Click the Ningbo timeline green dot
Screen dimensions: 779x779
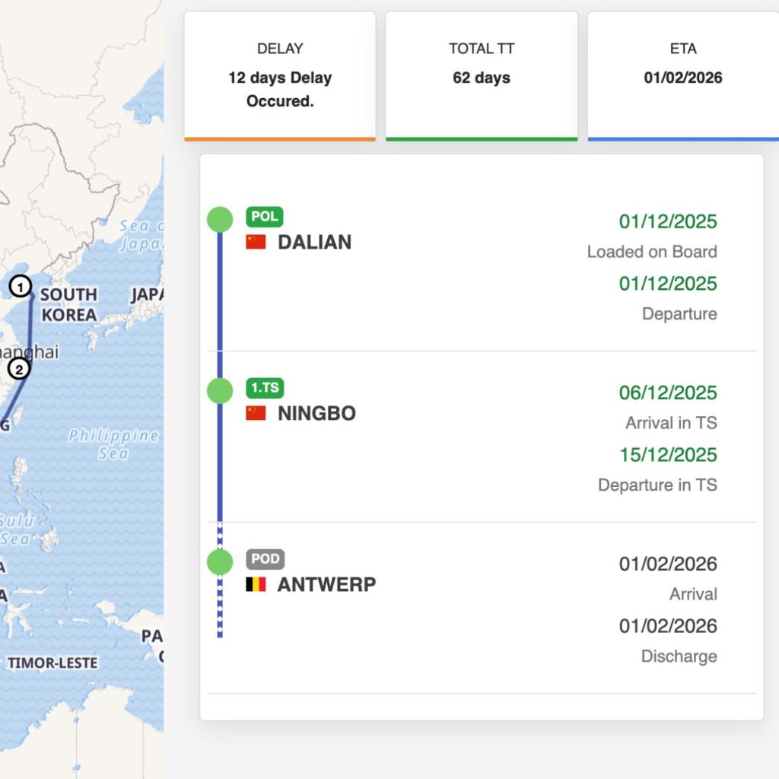[x=220, y=390]
